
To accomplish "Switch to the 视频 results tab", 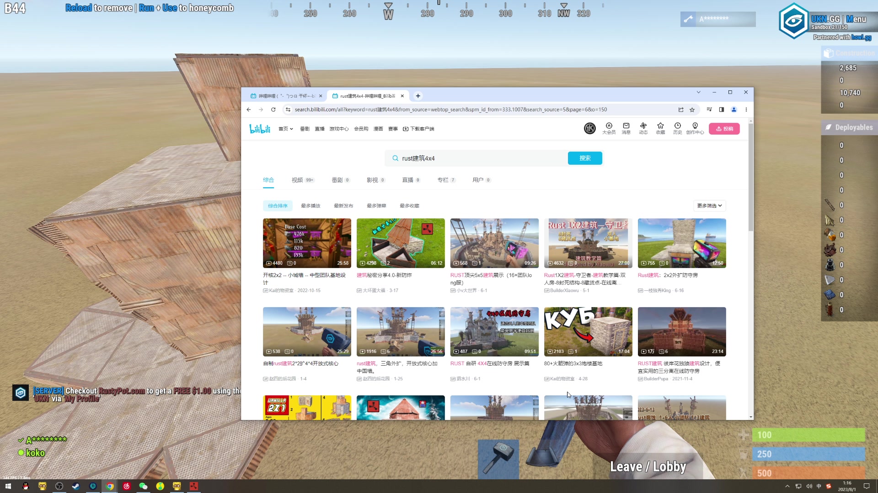I will tap(298, 180).
